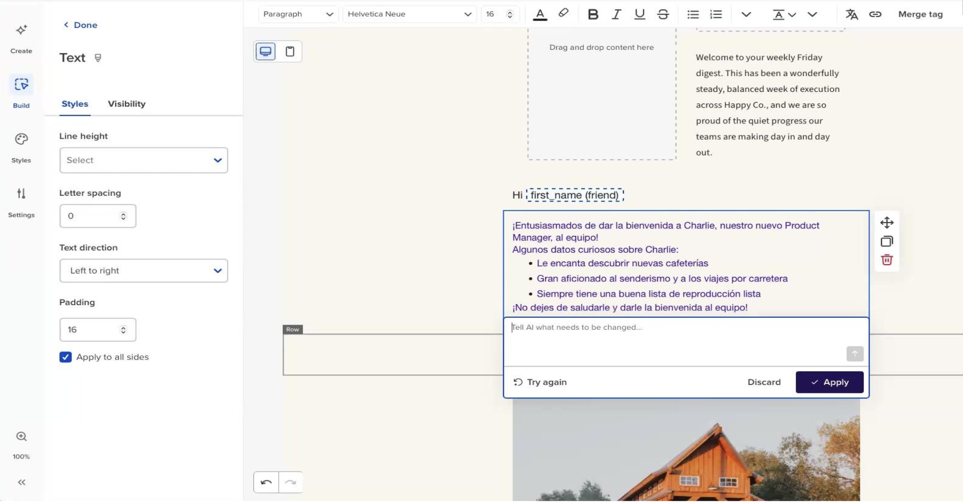Click the redo arrow button

coord(291,482)
